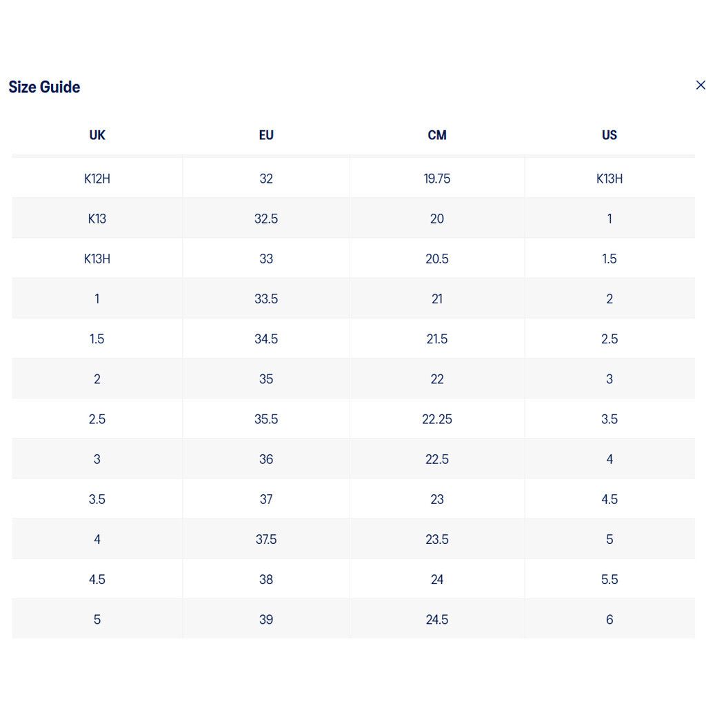This screenshot has width=706, height=706.
Task: Select the 20.5 CM cell
Action: (436, 259)
